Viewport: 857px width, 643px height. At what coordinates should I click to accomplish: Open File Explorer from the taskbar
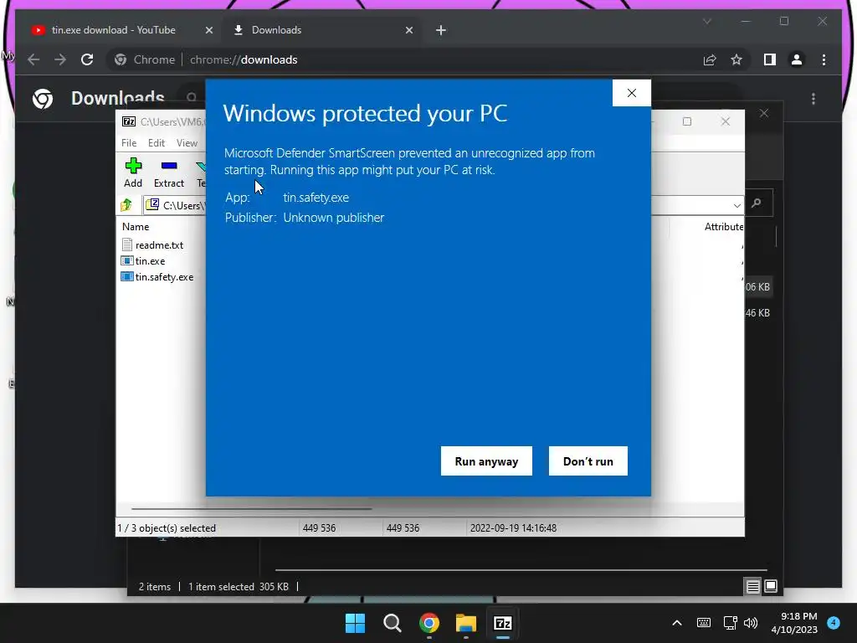click(465, 623)
